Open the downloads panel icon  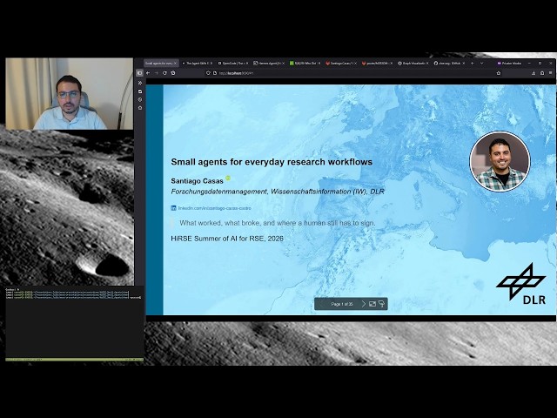534,73
